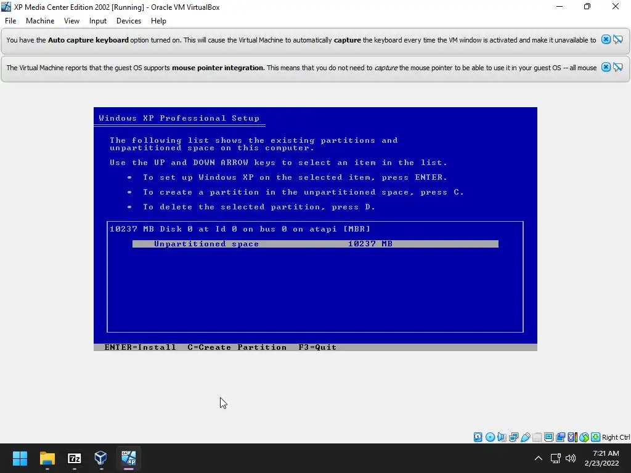Suppress future mouse pointer integration messages icon
The height and width of the screenshot is (473, 631).
pyautogui.click(x=618, y=67)
